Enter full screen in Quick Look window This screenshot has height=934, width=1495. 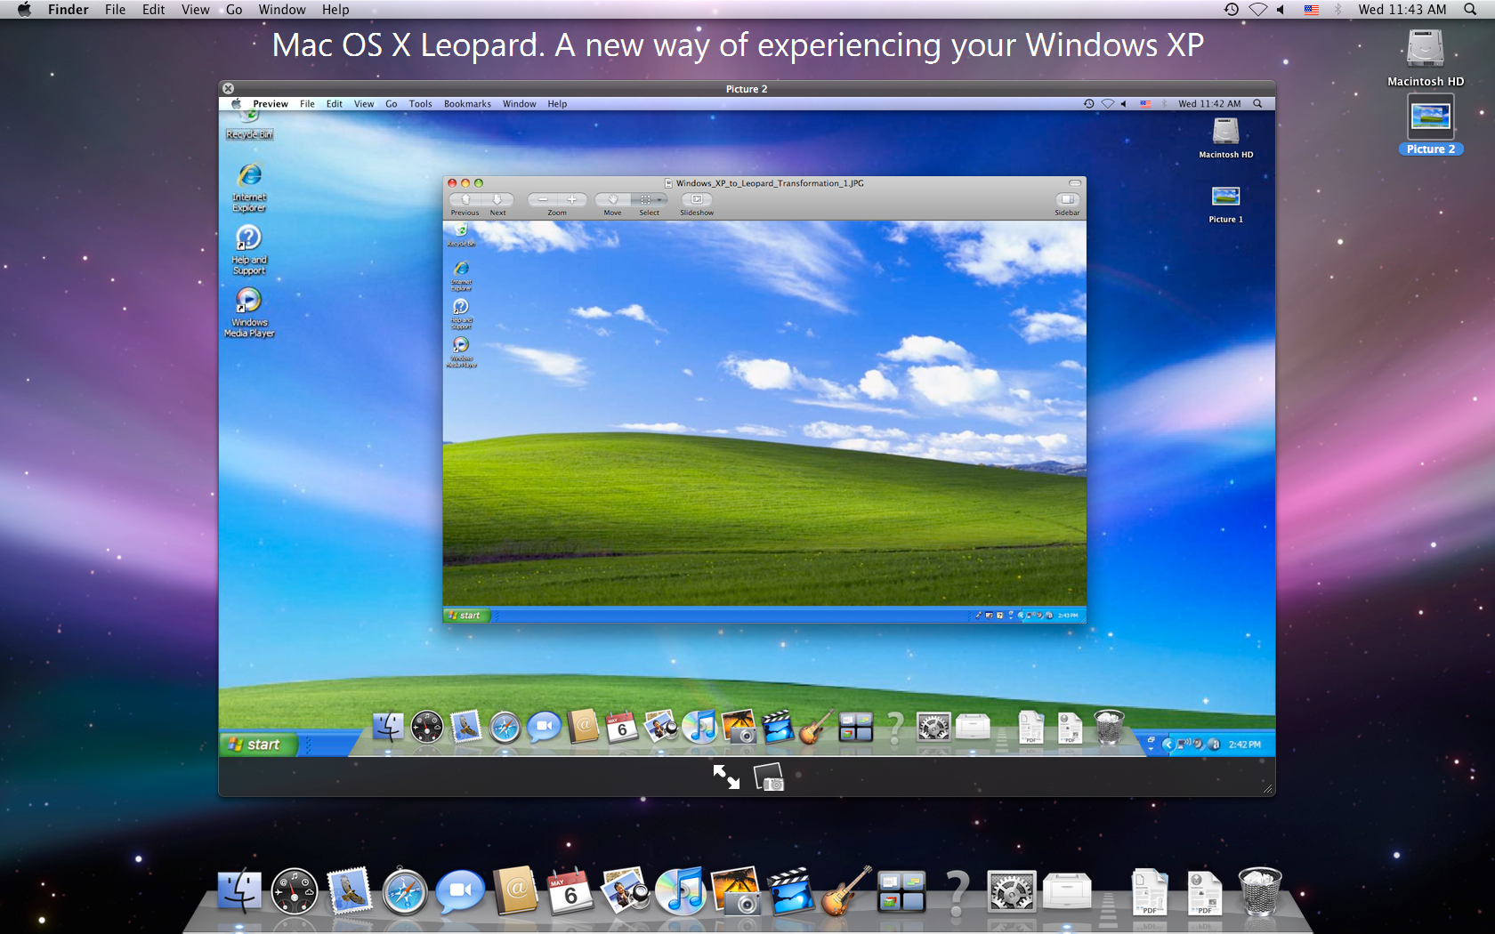(726, 777)
